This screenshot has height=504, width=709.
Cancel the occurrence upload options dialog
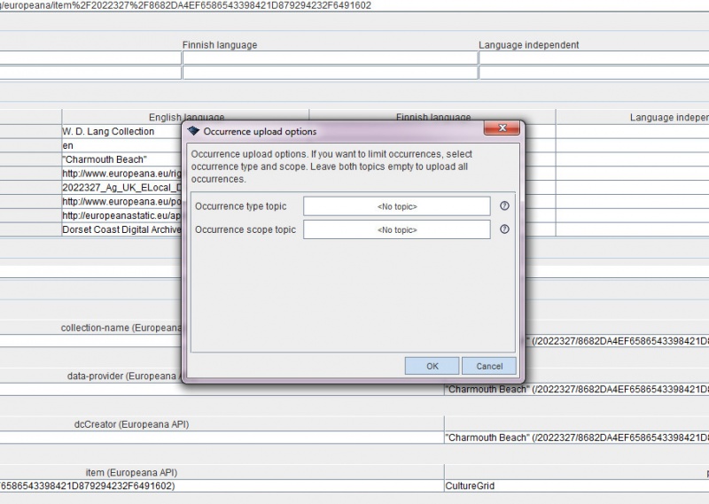pos(488,366)
